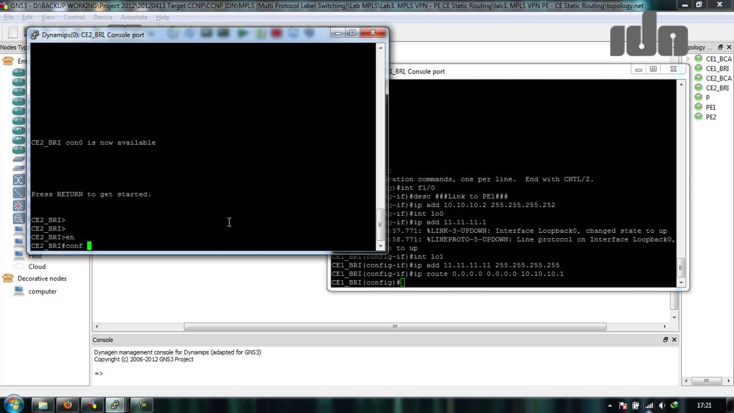Select the computer decorative node
The image size is (734, 413).
42,291
